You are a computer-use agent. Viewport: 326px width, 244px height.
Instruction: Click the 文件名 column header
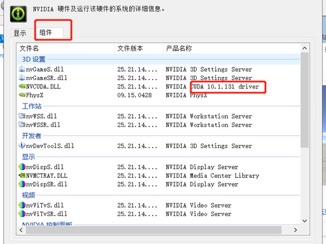(x=66, y=48)
